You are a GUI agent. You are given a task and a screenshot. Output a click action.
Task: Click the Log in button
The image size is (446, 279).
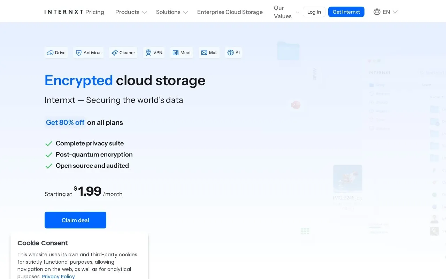click(314, 12)
